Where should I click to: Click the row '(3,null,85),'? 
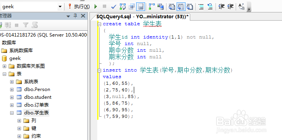coord(121,97)
